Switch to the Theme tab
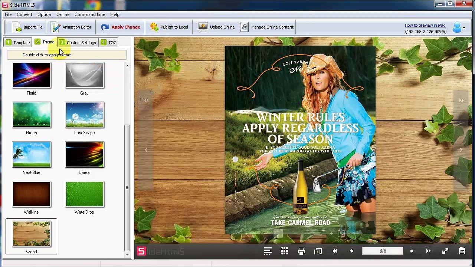 click(x=45, y=42)
